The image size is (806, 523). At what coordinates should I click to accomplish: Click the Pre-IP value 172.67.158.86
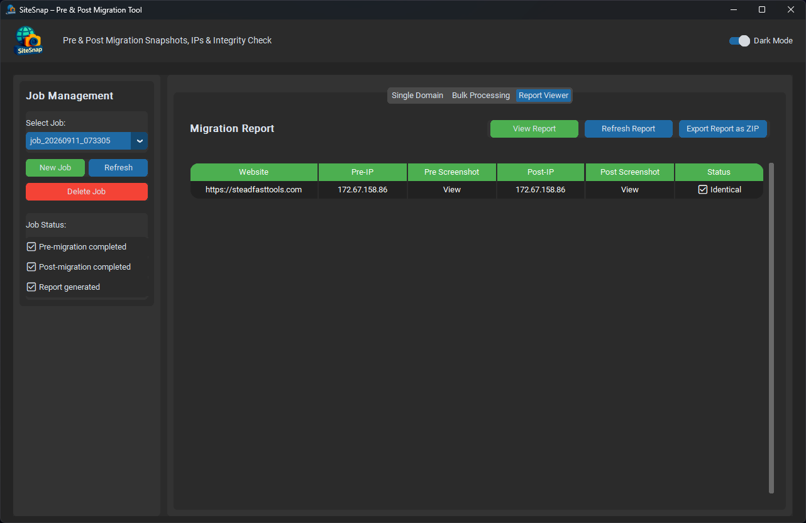coord(363,190)
